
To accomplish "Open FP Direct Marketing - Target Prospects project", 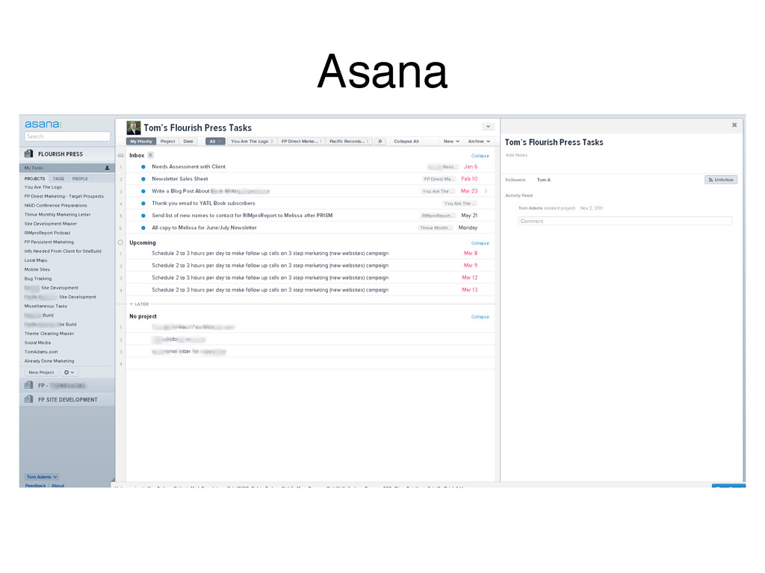I will pos(64,196).
